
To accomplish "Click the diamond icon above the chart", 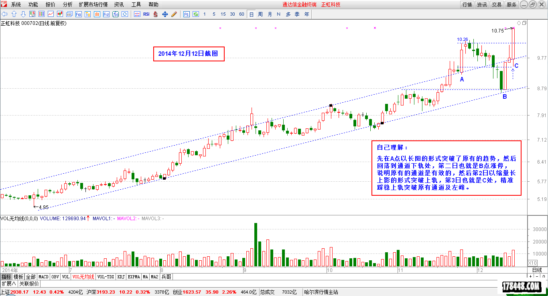I will [x=519, y=23].
